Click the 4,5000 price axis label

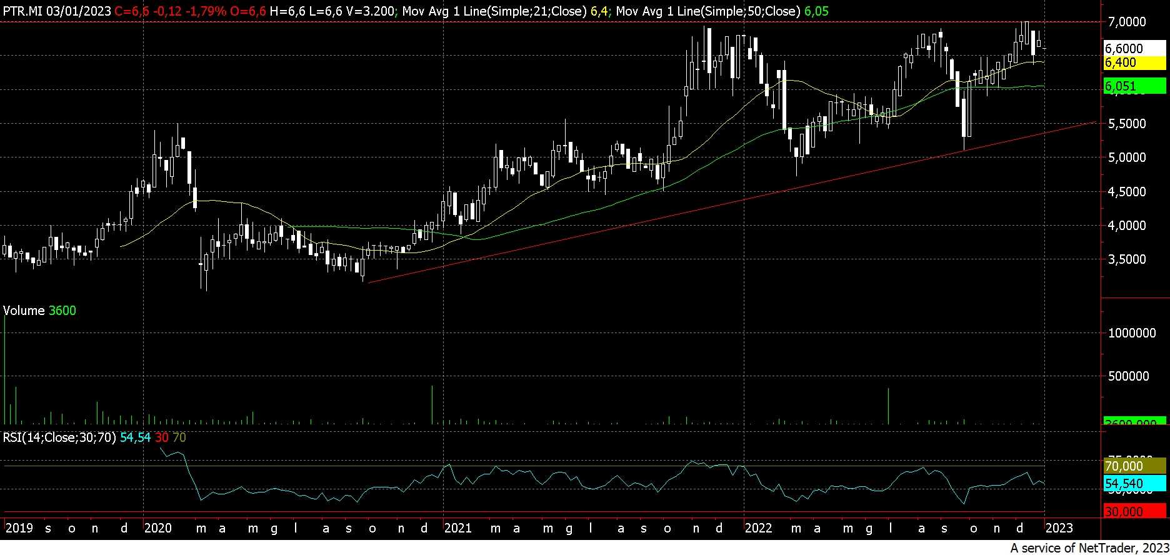coord(1127,192)
